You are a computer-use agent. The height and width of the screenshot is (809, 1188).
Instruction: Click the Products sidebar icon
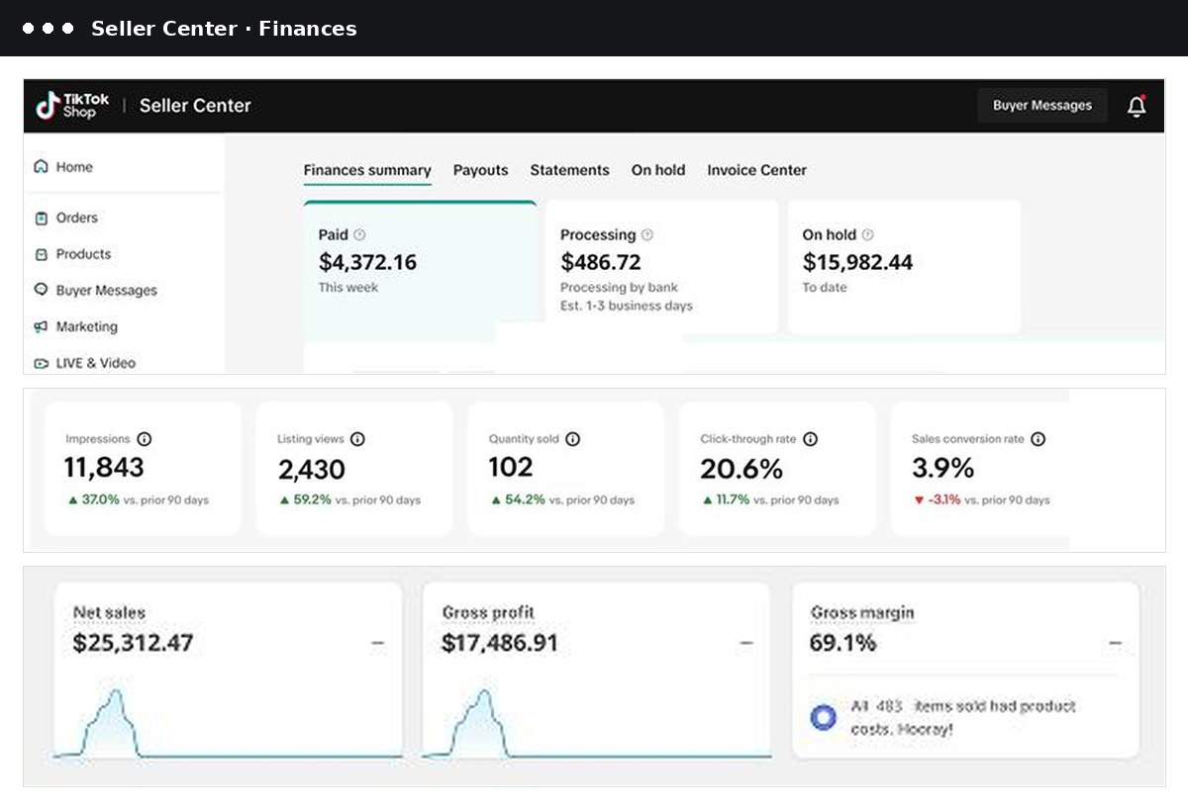pyautogui.click(x=41, y=254)
